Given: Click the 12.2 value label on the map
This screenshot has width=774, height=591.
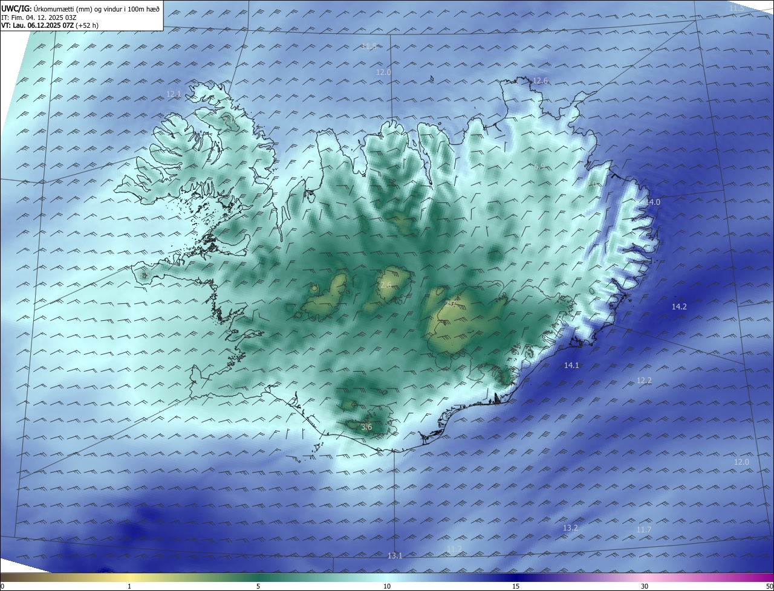Looking at the screenshot, I should click(645, 381).
